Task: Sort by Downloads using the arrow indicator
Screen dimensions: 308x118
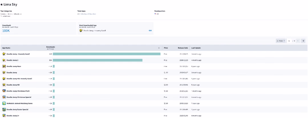Action: click(x=159, y=48)
